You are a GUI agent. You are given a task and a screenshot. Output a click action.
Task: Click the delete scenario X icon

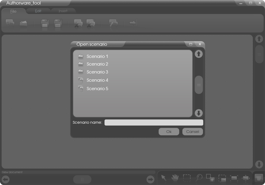tap(78, 23)
